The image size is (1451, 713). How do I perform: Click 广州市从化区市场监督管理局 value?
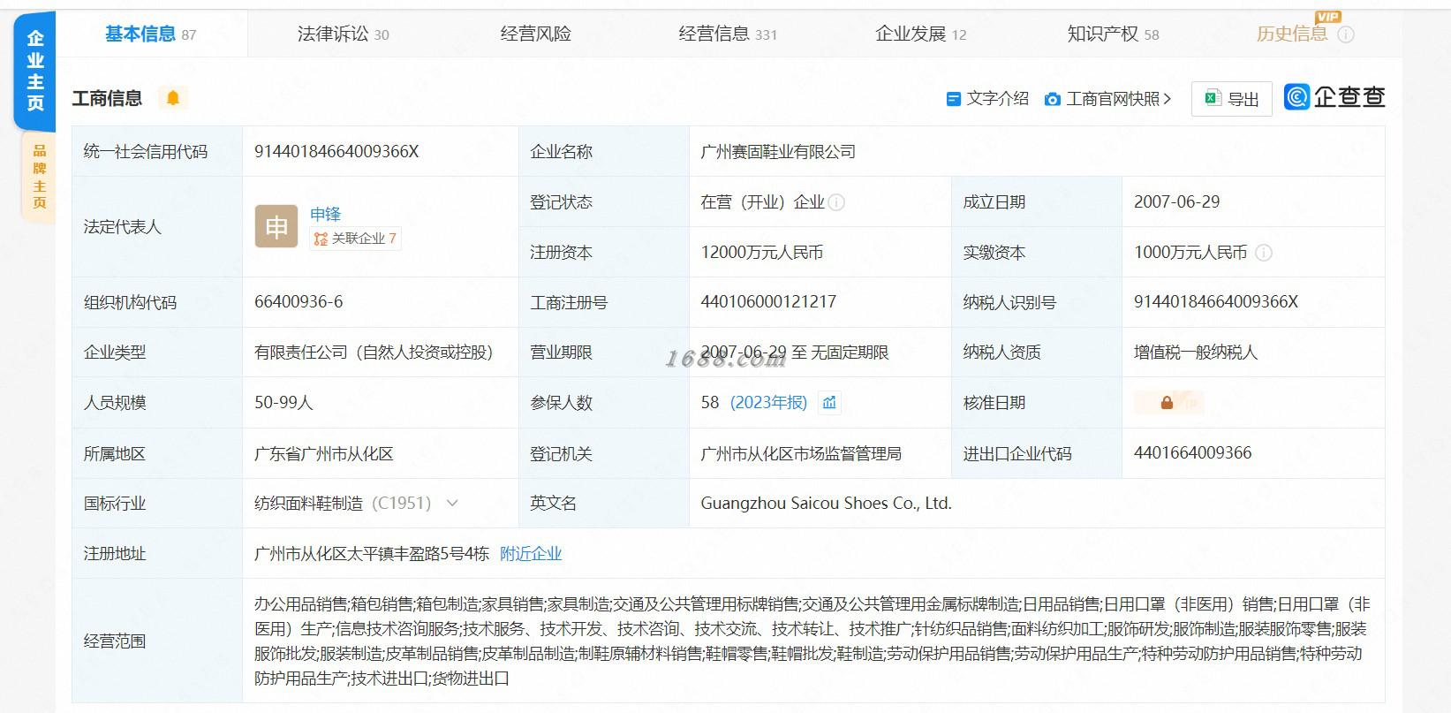(801, 454)
